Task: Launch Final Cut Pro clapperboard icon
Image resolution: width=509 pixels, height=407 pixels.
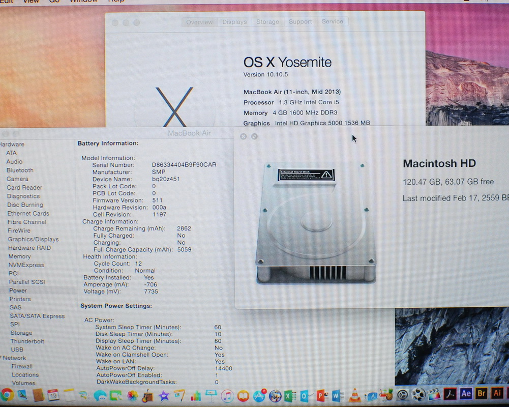Action: pos(434,394)
